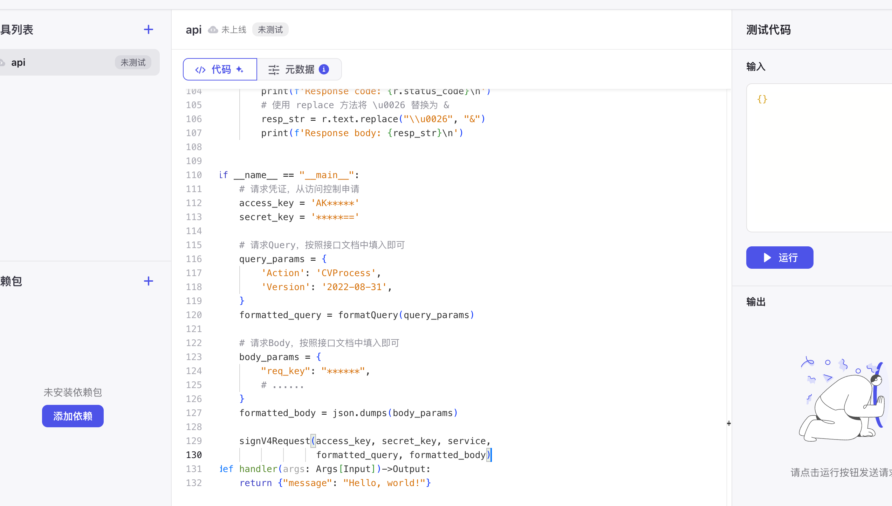Click the handler function name on line 131
The height and width of the screenshot is (506, 892).
click(258, 469)
